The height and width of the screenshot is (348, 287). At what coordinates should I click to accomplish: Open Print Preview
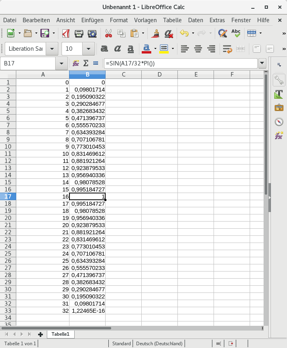point(92,33)
